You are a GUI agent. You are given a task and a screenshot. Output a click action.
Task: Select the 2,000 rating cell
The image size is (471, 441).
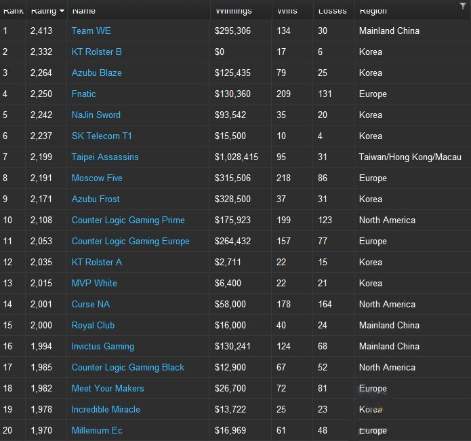tap(41, 326)
